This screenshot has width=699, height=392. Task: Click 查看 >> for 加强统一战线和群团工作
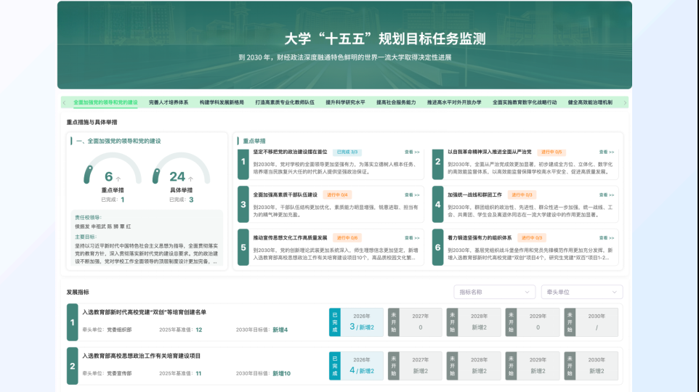[607, 195]
